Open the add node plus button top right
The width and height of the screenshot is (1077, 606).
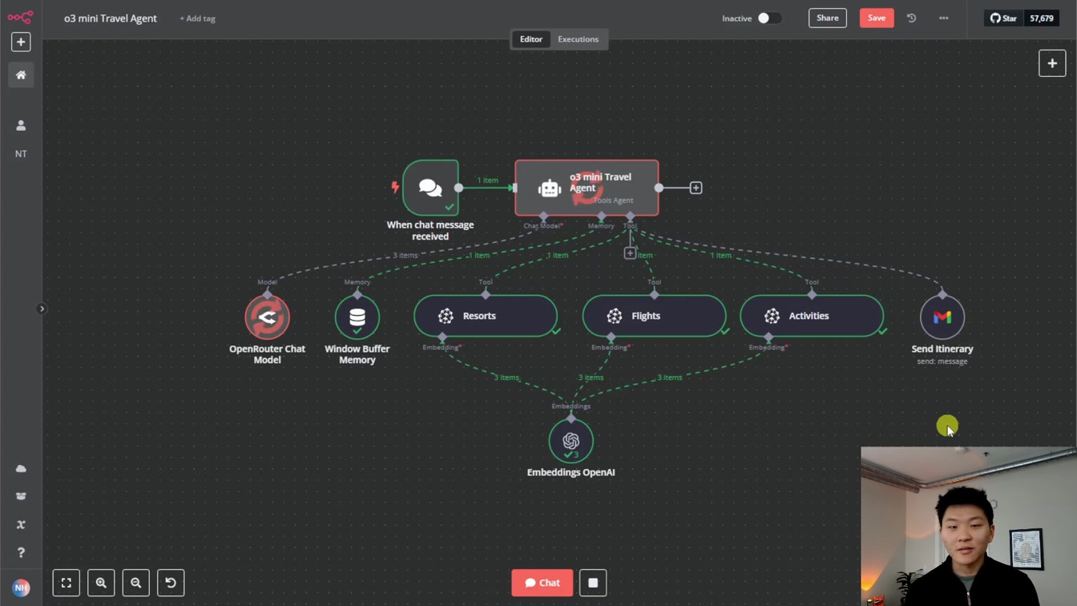point(1052,63)
